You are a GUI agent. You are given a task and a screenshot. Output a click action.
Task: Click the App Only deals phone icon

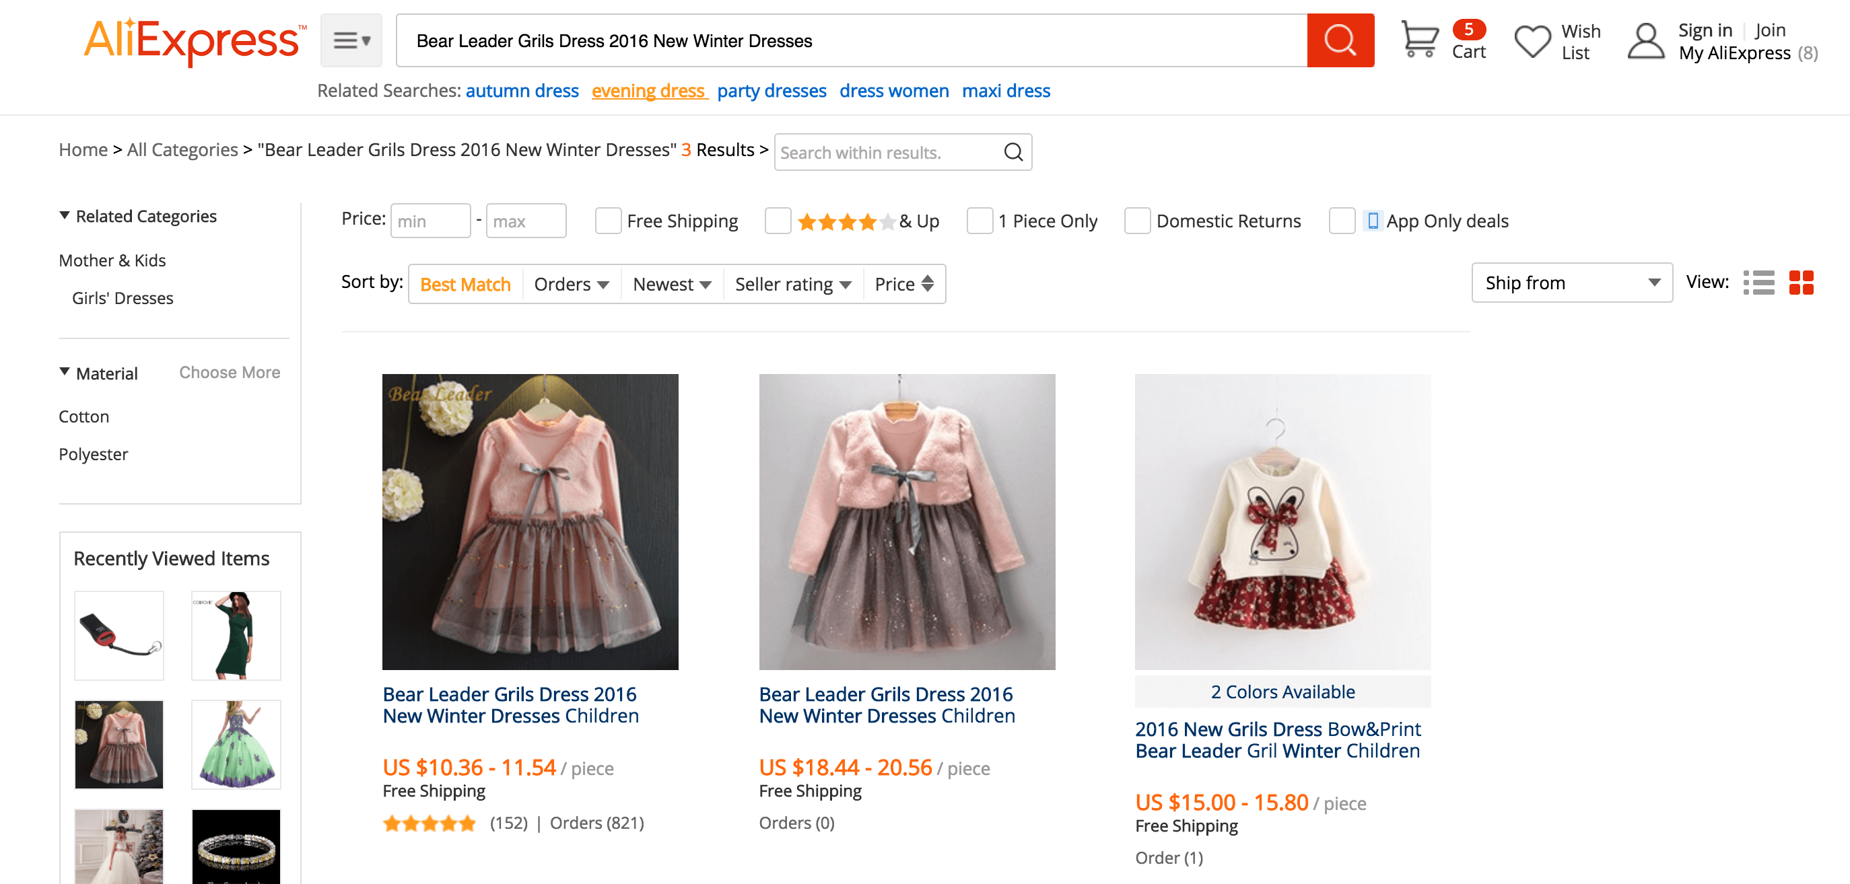(x=1372, y=221)
